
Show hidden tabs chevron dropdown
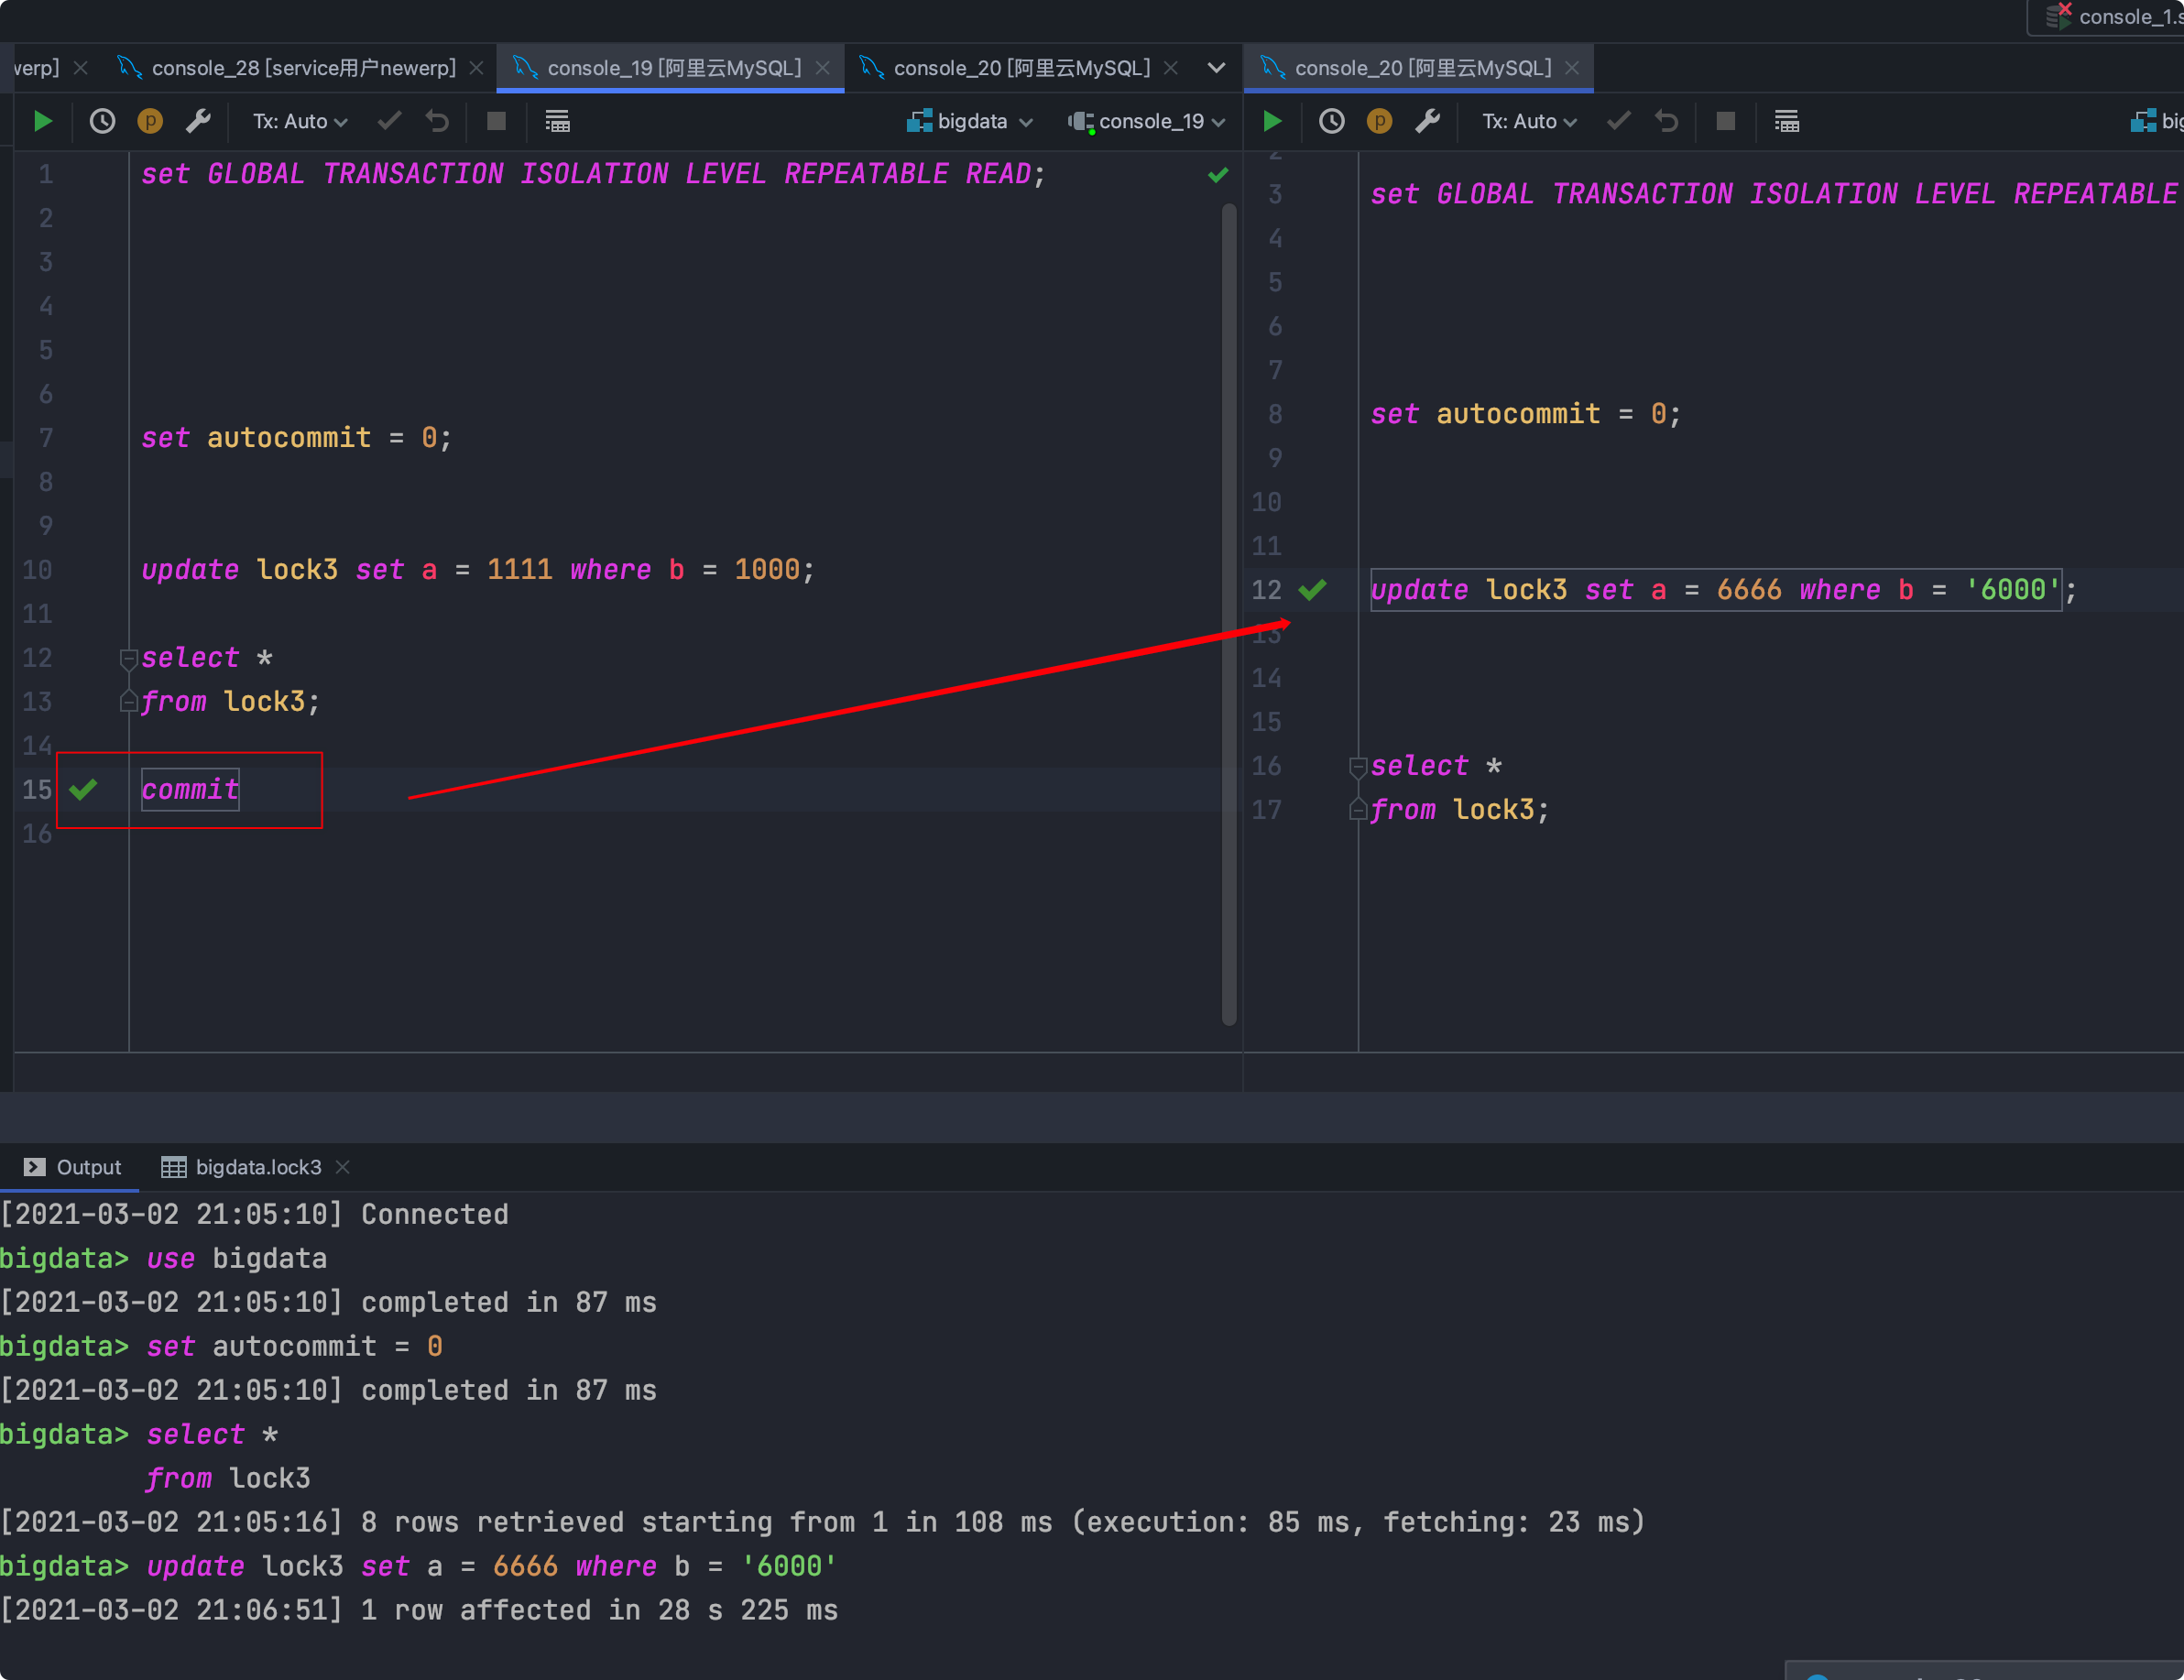click(x=1216, y=68)
